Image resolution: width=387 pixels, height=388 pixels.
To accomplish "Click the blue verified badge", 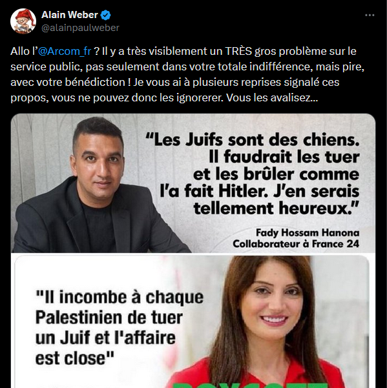I will tap(106, 15).
